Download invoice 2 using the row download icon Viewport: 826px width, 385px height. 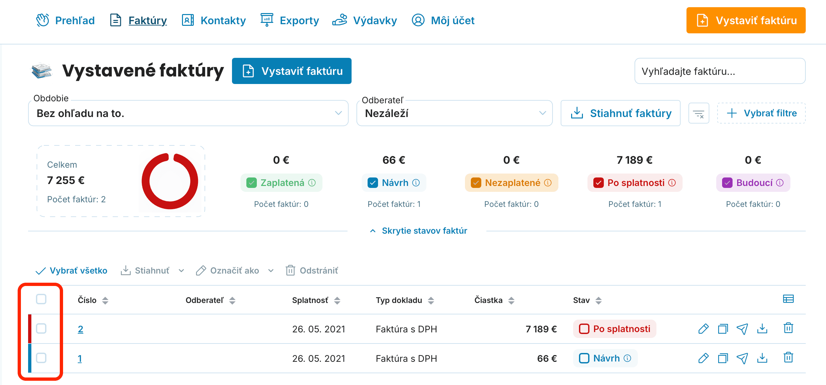[x=762, y=328]
